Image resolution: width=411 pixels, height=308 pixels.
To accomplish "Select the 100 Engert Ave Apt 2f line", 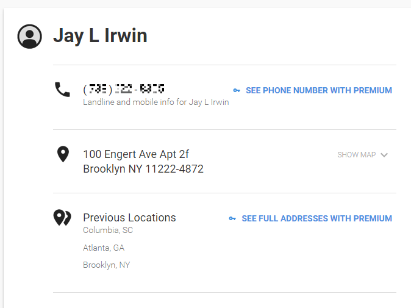I will click(x=136, y=154).
